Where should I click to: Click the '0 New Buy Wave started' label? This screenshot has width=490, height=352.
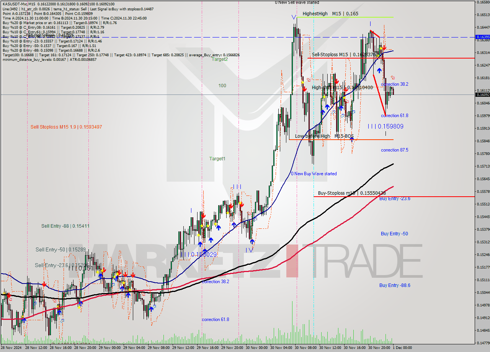coord(314,174)
